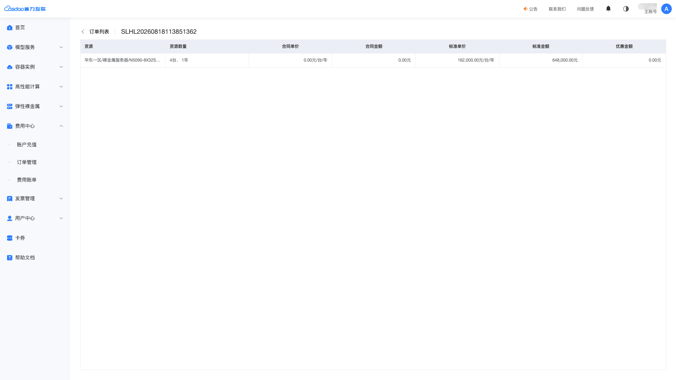This screenshot has width=676, height=380.
Task: Collapse the 费用中心 menu chevron
Action: click(x=61, y=126)
